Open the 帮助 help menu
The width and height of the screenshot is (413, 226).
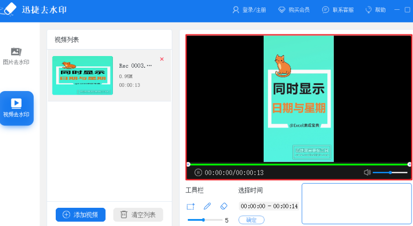click(376, 10)
